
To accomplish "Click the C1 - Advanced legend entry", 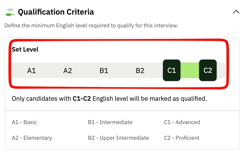I will click(x=182, y=122).
